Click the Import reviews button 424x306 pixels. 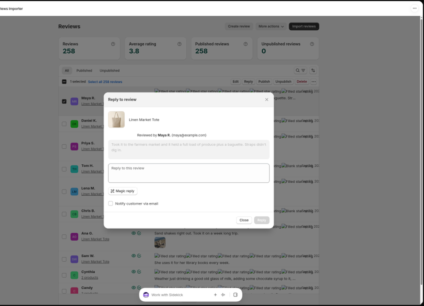(x=304, y=26)
